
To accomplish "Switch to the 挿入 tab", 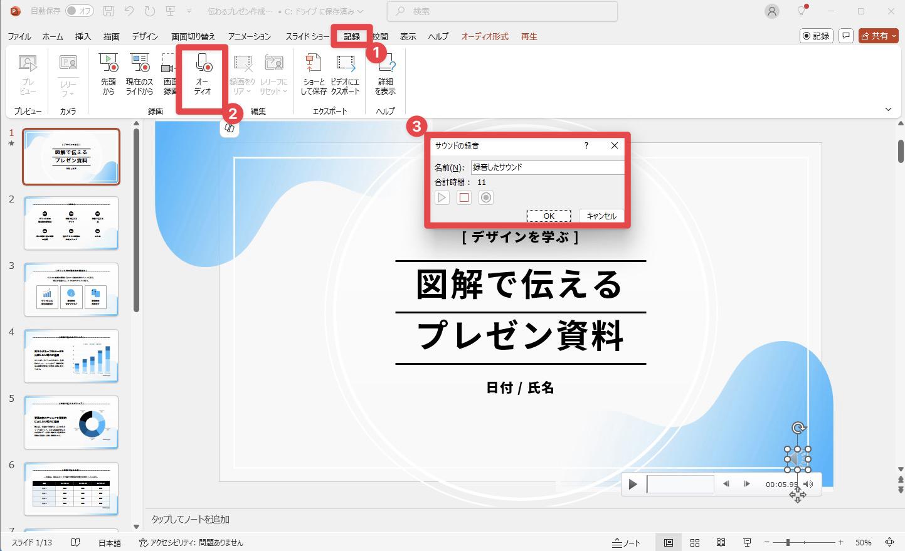I will coord(83,36).
